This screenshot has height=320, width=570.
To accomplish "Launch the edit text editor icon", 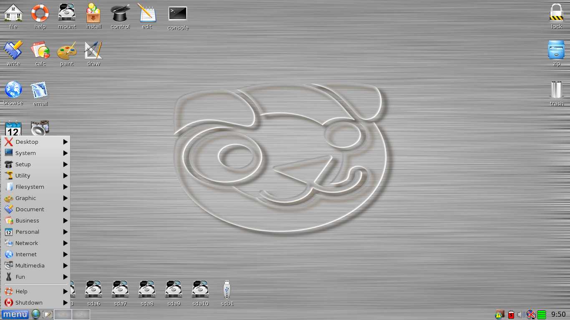I will tap(147, 13).
